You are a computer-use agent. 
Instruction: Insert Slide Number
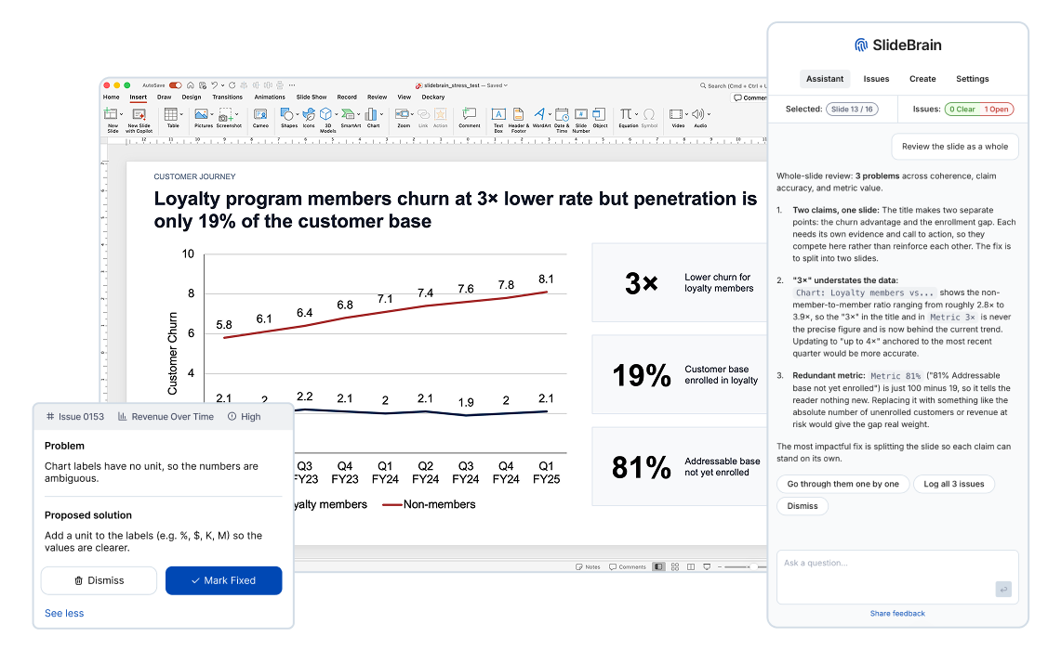point(581,114)
